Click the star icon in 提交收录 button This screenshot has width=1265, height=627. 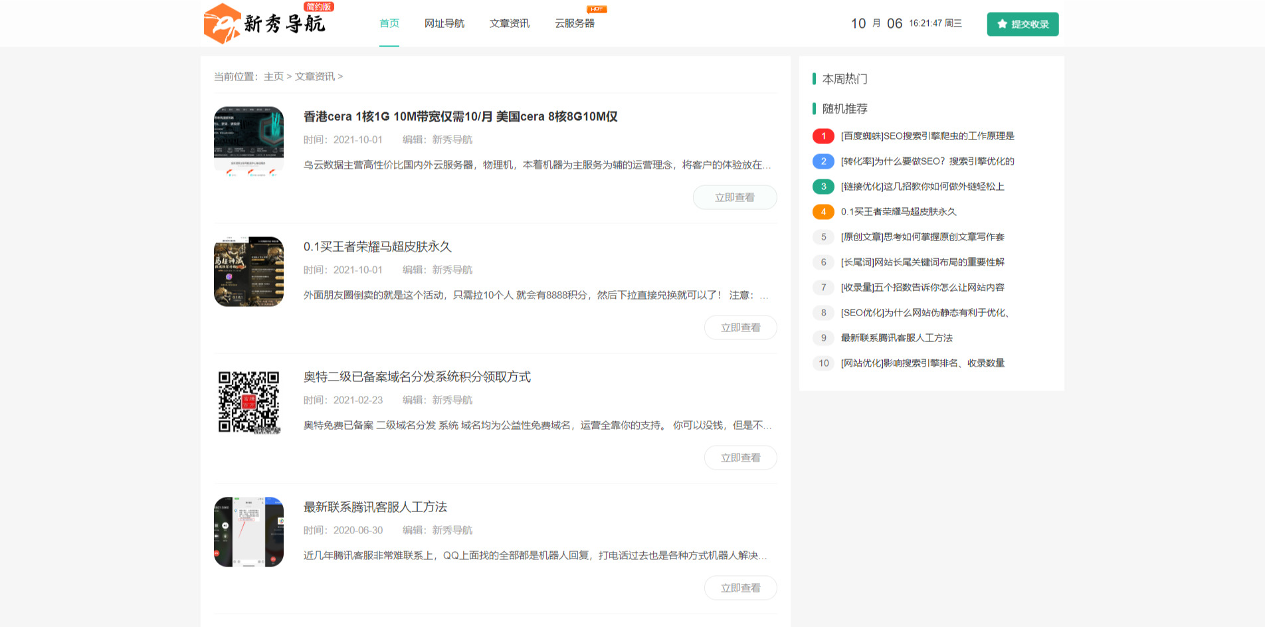tap(1002, 24)
